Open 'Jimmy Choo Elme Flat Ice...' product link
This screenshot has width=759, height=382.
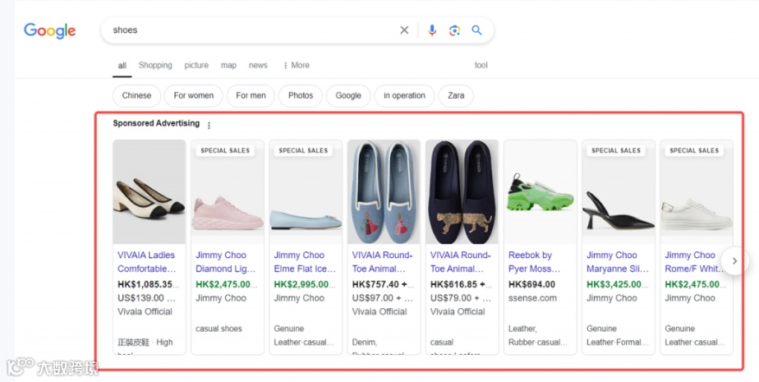pyautogui.click(x=305, y=262)
